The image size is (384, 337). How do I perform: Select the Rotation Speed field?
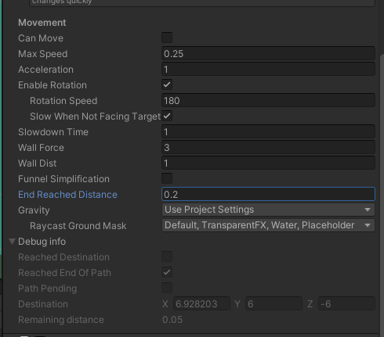268,100
